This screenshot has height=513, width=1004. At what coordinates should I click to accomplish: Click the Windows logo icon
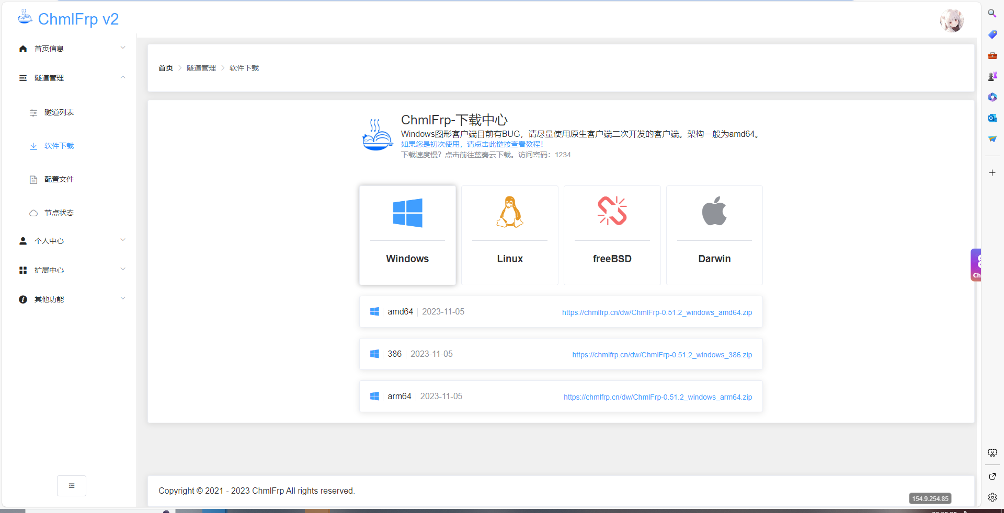coord(407,212)
